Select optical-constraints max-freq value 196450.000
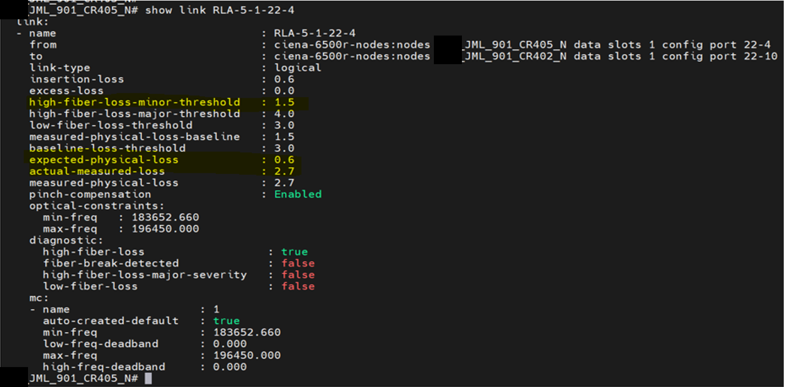This screenshot has height=387, width=785. tap(166, 229)
